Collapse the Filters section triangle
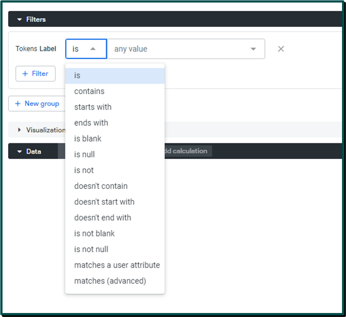Image resolution: width=346 pixels, height=317 pixels. tap(19, 20)
